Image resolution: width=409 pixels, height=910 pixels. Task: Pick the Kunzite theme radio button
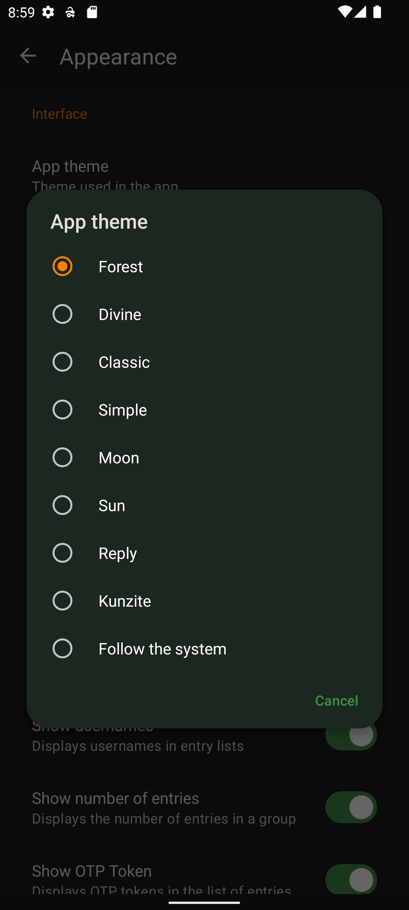[62, 601]
